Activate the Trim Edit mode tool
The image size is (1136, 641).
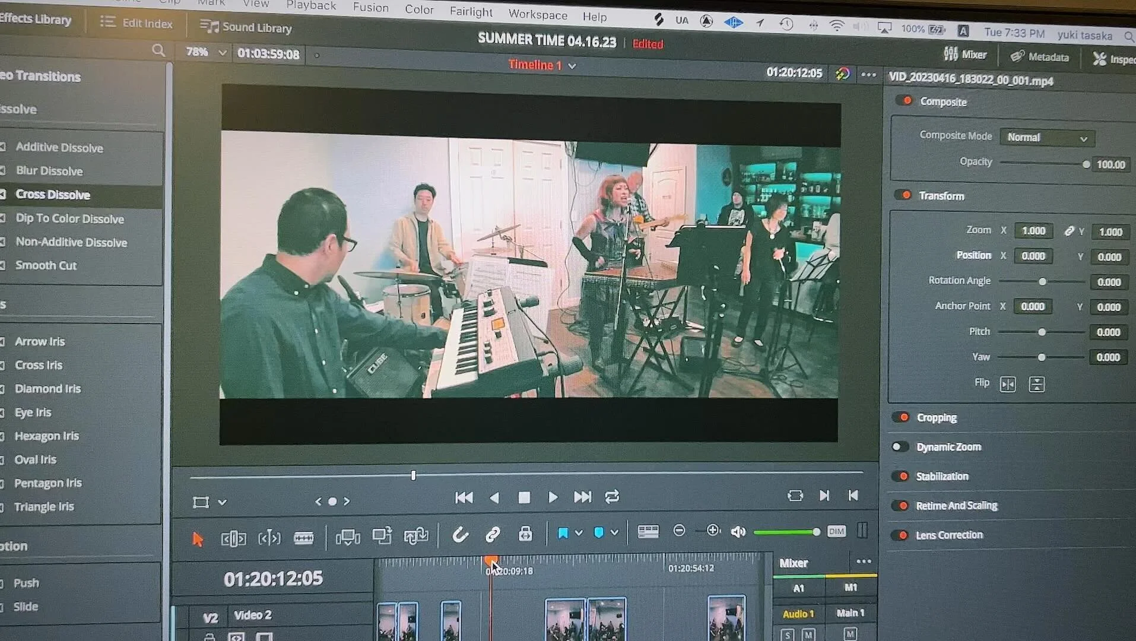pyautogui.click(x=233, y=538)
